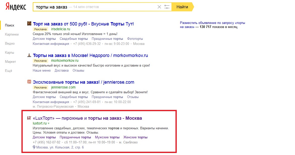Switch to Картинки tab
Viewport: 295px width, 155px height.
pyautogui.click(x=12, y=34)
